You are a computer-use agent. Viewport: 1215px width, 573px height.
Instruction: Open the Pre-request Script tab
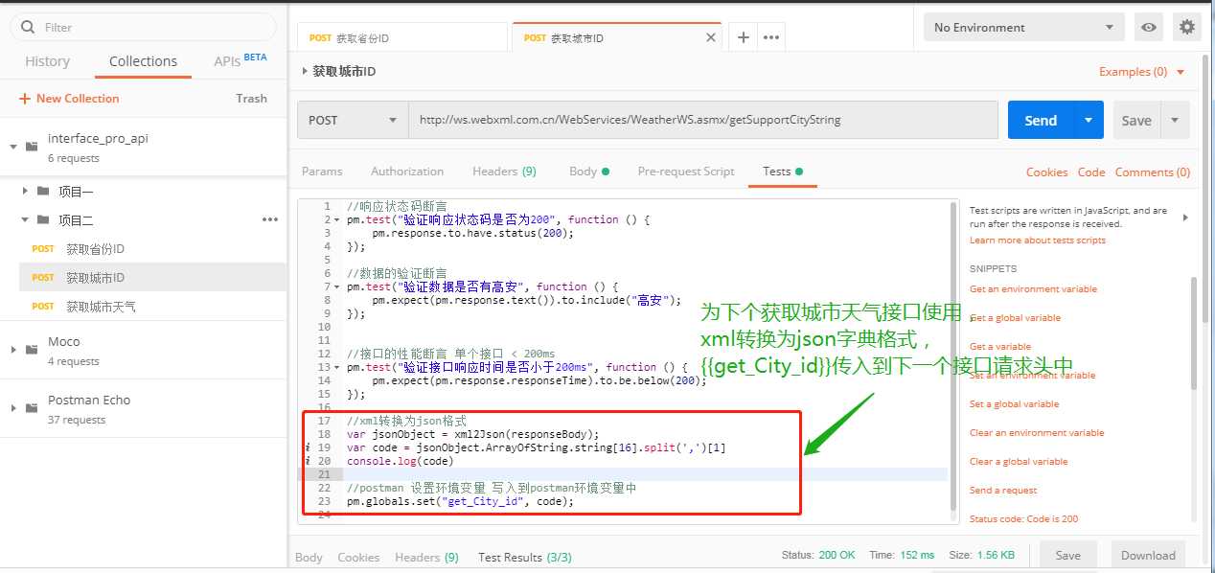click(x=686, y=172)
